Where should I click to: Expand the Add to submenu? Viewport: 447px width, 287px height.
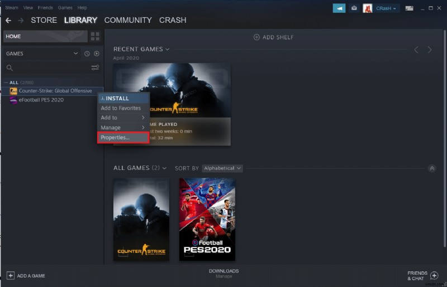point(123,118)
